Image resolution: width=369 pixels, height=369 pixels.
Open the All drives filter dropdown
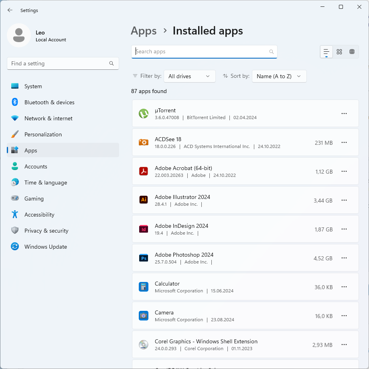pos(189,76)
